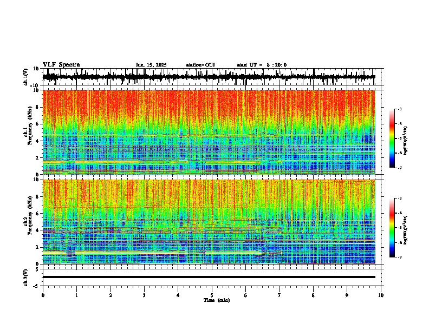Viewport: 429px width, 331px height.
Task: Click the ch.1 spectrogram color scale bar
Action: tap(392, 138)
